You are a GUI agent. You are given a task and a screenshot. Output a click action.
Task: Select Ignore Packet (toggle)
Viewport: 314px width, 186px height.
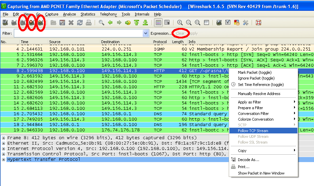click(263, 79)
